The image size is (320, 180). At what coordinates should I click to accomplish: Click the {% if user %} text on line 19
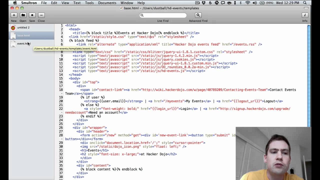[92, 97]
